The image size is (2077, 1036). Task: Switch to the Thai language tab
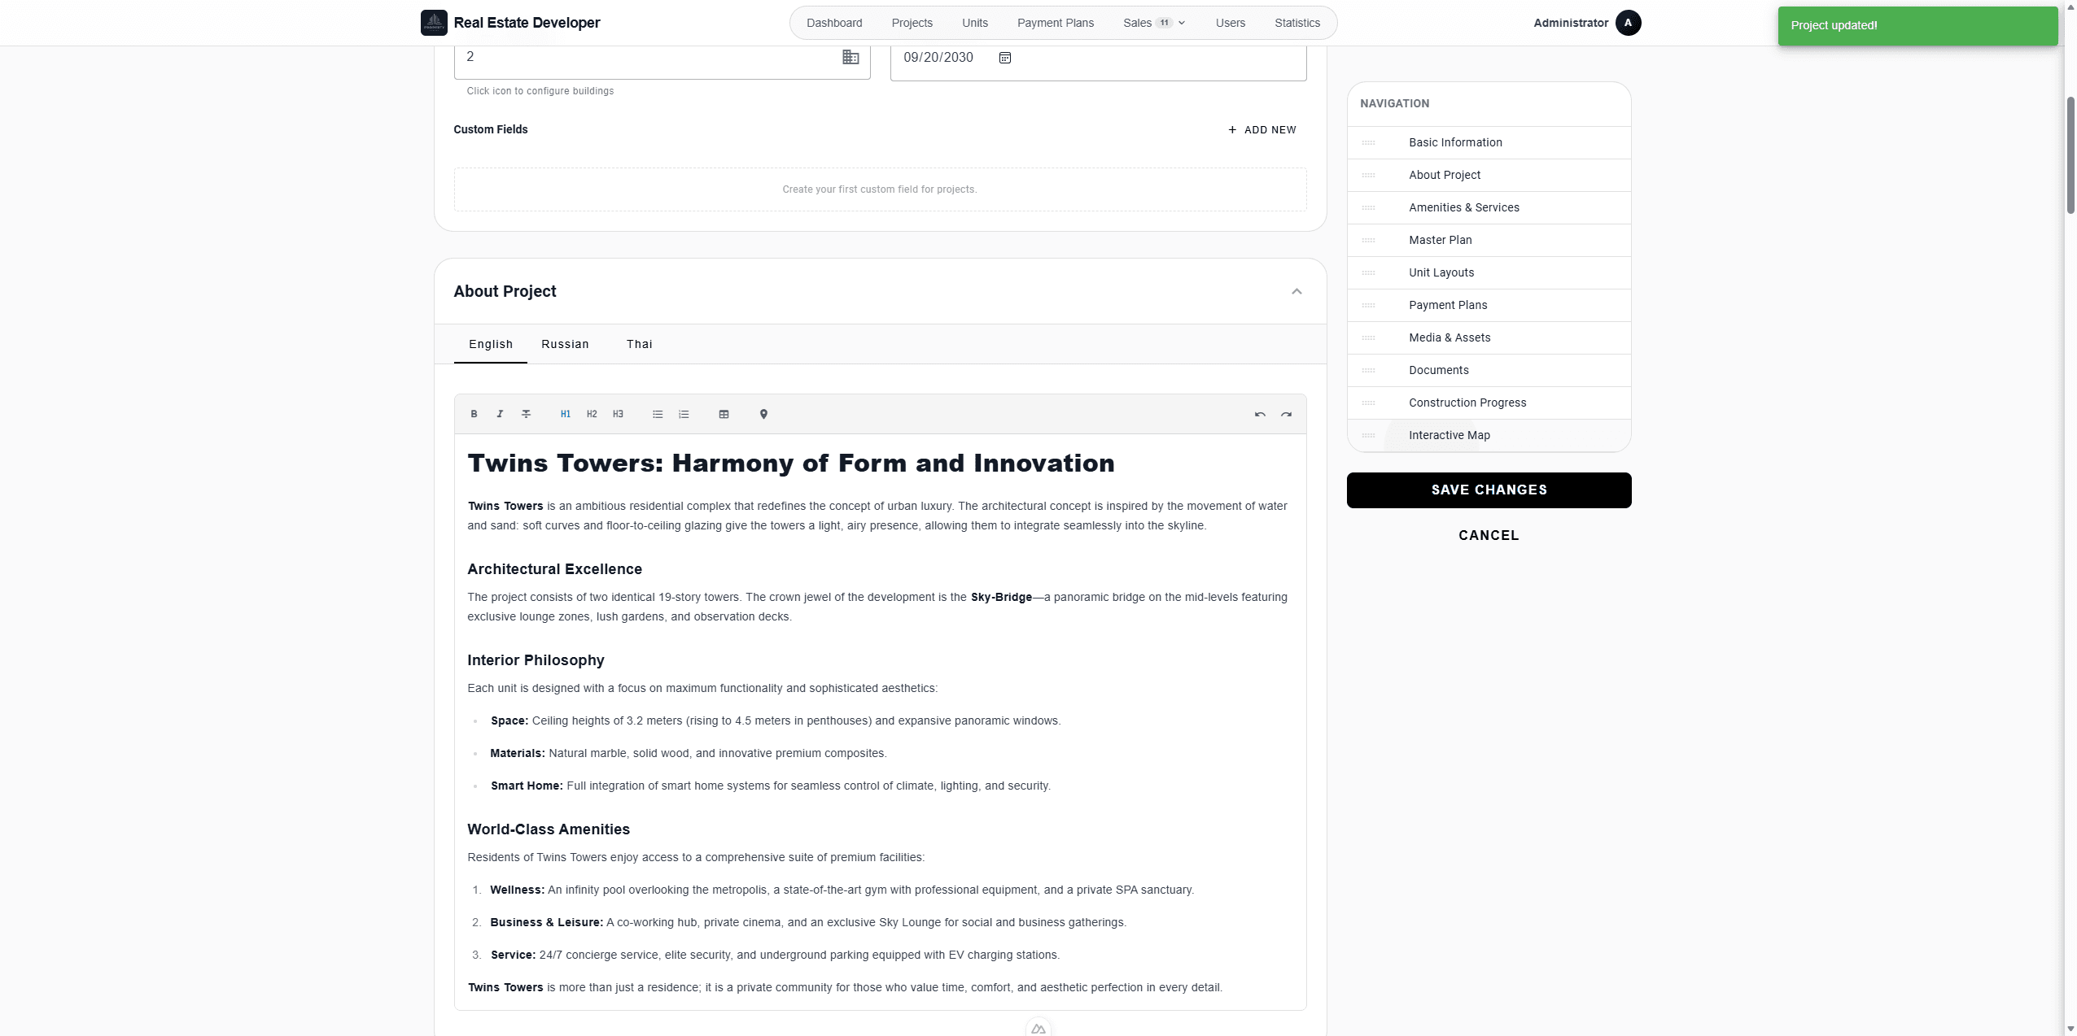tap(640, 344)
